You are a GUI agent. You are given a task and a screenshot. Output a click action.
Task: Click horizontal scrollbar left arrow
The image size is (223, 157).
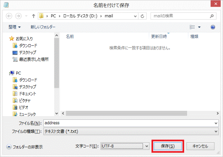coord(63,113)
